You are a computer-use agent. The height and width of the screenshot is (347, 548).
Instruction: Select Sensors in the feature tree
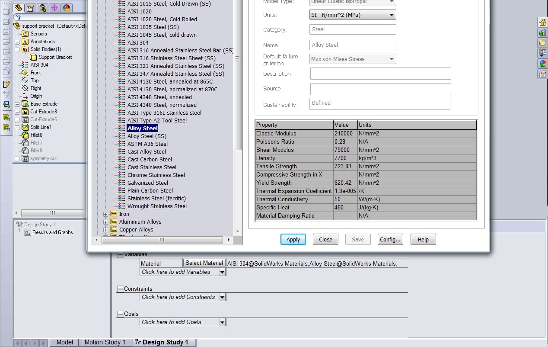38,34
